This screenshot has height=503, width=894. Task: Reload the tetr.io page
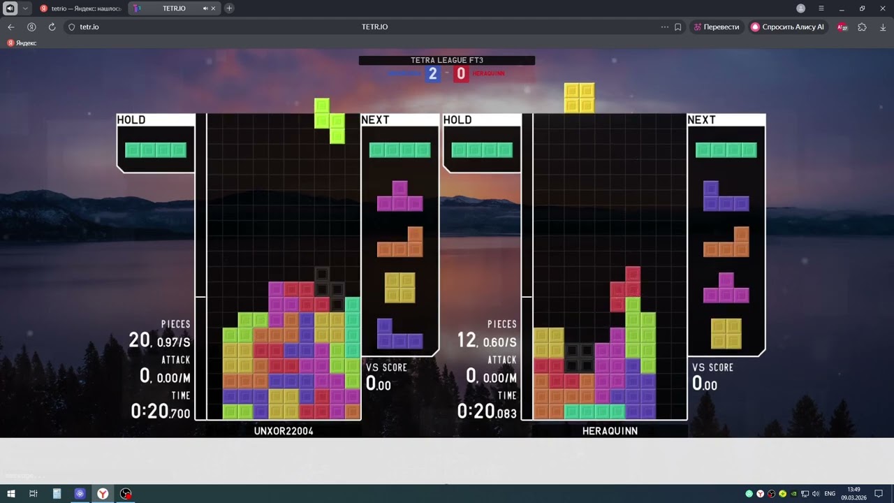pyautogui.click(x=52, y=27)
